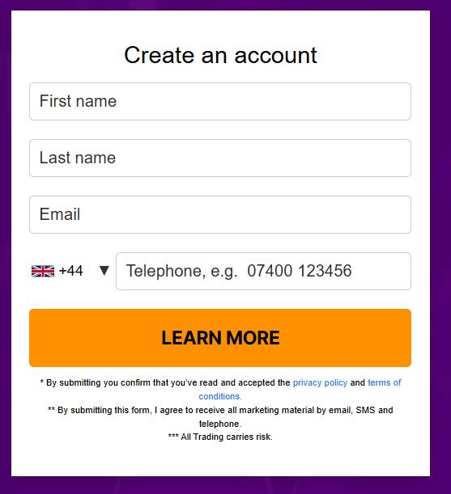Click the 'conditions.' link on second line

(x=220, y=396)
